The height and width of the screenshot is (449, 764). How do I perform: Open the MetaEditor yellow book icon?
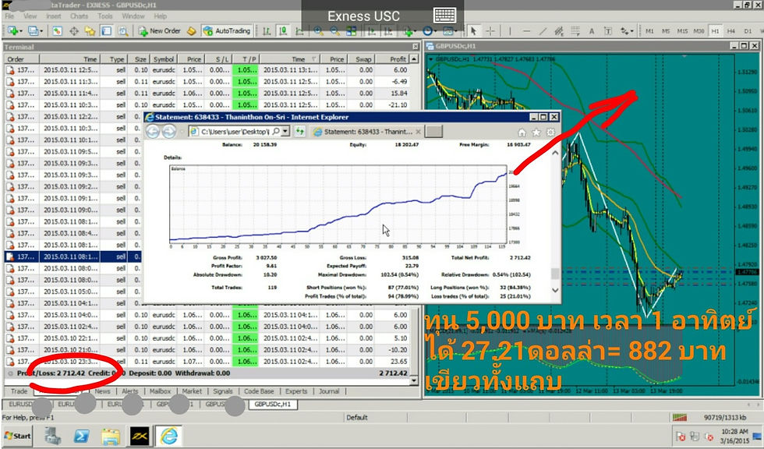(192, 31)
